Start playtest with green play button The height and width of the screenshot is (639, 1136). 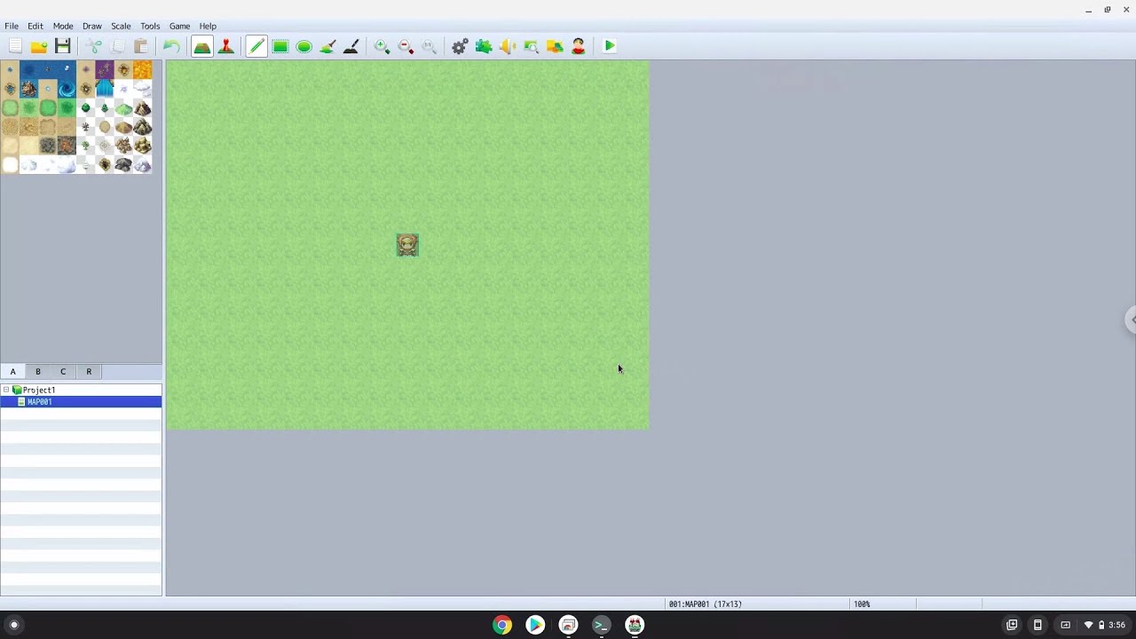(610, 46)
